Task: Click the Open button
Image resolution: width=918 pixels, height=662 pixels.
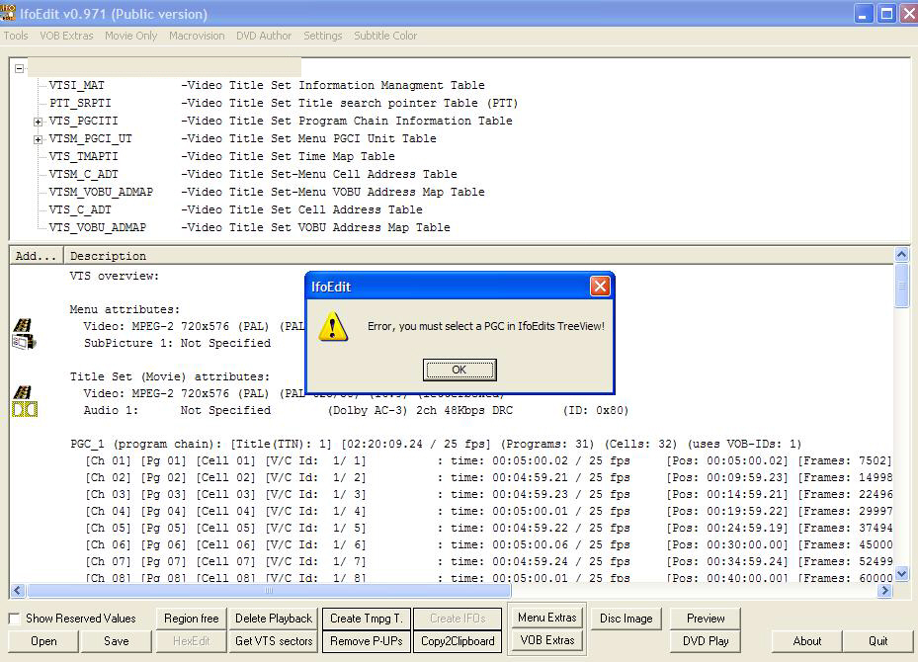Action: [x=43, y=641]
